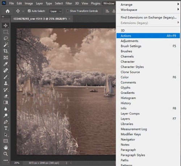Enable Show Transform Controls checkbox
Image resolution: width=181 pixels, height=166 pixels.
pos(68,11)
